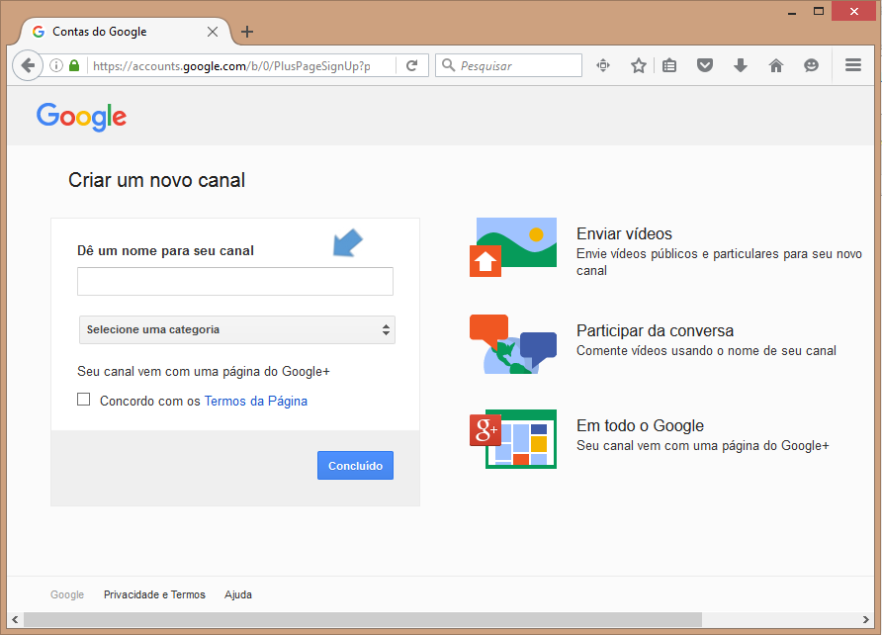
Task: Click the smiley chat icon in the toolbar
Action: pyautogui.click(x=811, y=66)
